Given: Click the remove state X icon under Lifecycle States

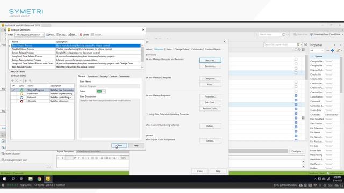Looking at the screenshot, I should click(x=17, y=81).
